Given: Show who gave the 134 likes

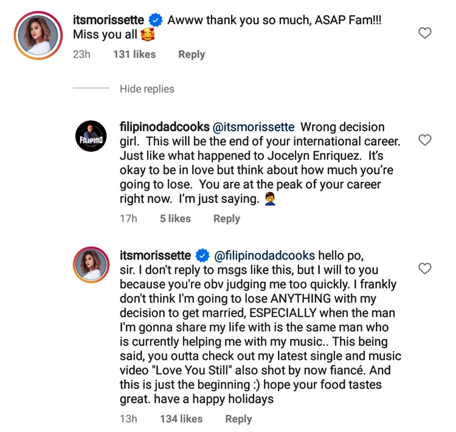Looking at the screenshot, I should click(x=181, y=419).
